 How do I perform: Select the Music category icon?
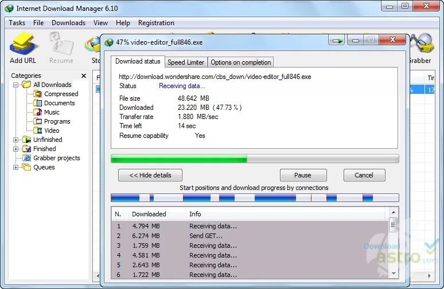click(37, 112)
